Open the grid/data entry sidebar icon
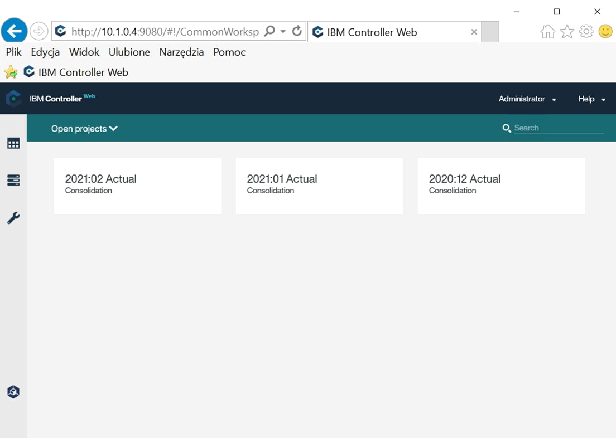Image resolution: width=616 pixels, height=438 pixels. tap(13, 144)
